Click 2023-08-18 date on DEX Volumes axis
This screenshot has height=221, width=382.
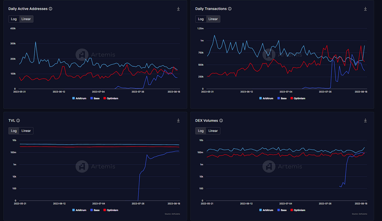[361, 204]
